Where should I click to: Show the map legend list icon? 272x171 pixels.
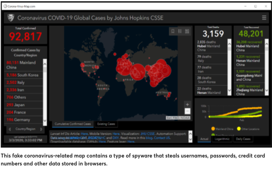tap(180, 31)
